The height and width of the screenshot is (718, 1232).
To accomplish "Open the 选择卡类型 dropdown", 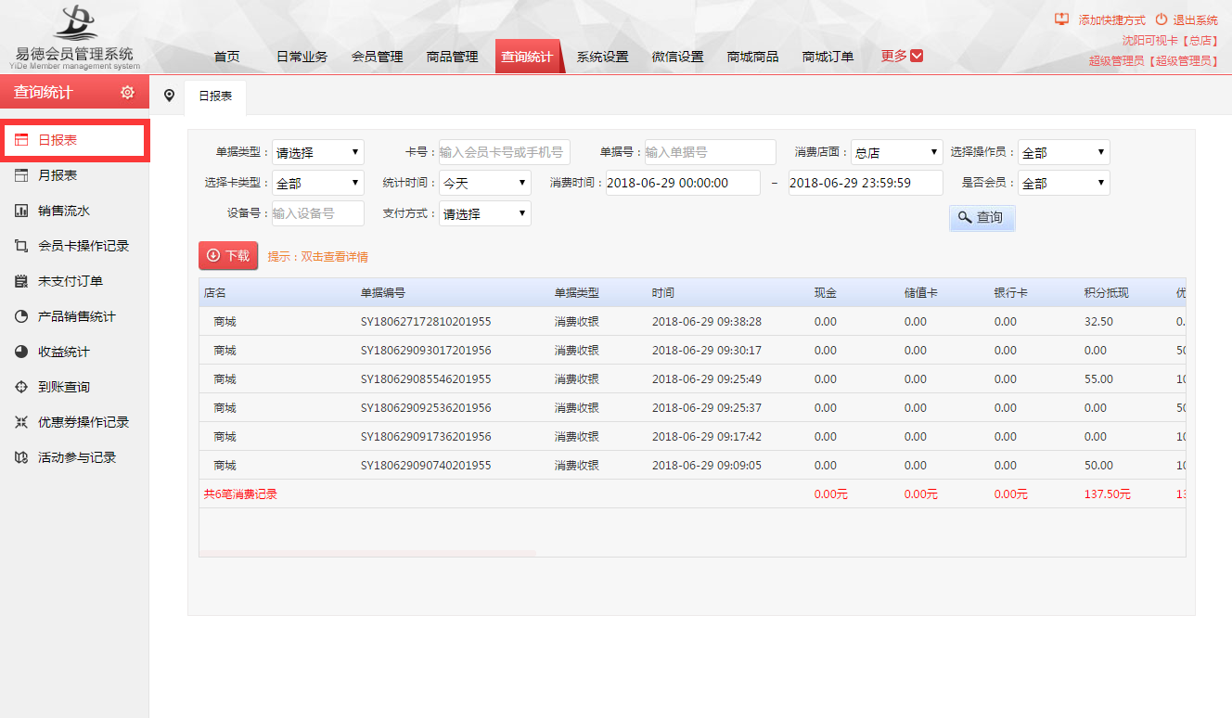I will (x=318, y=183).
